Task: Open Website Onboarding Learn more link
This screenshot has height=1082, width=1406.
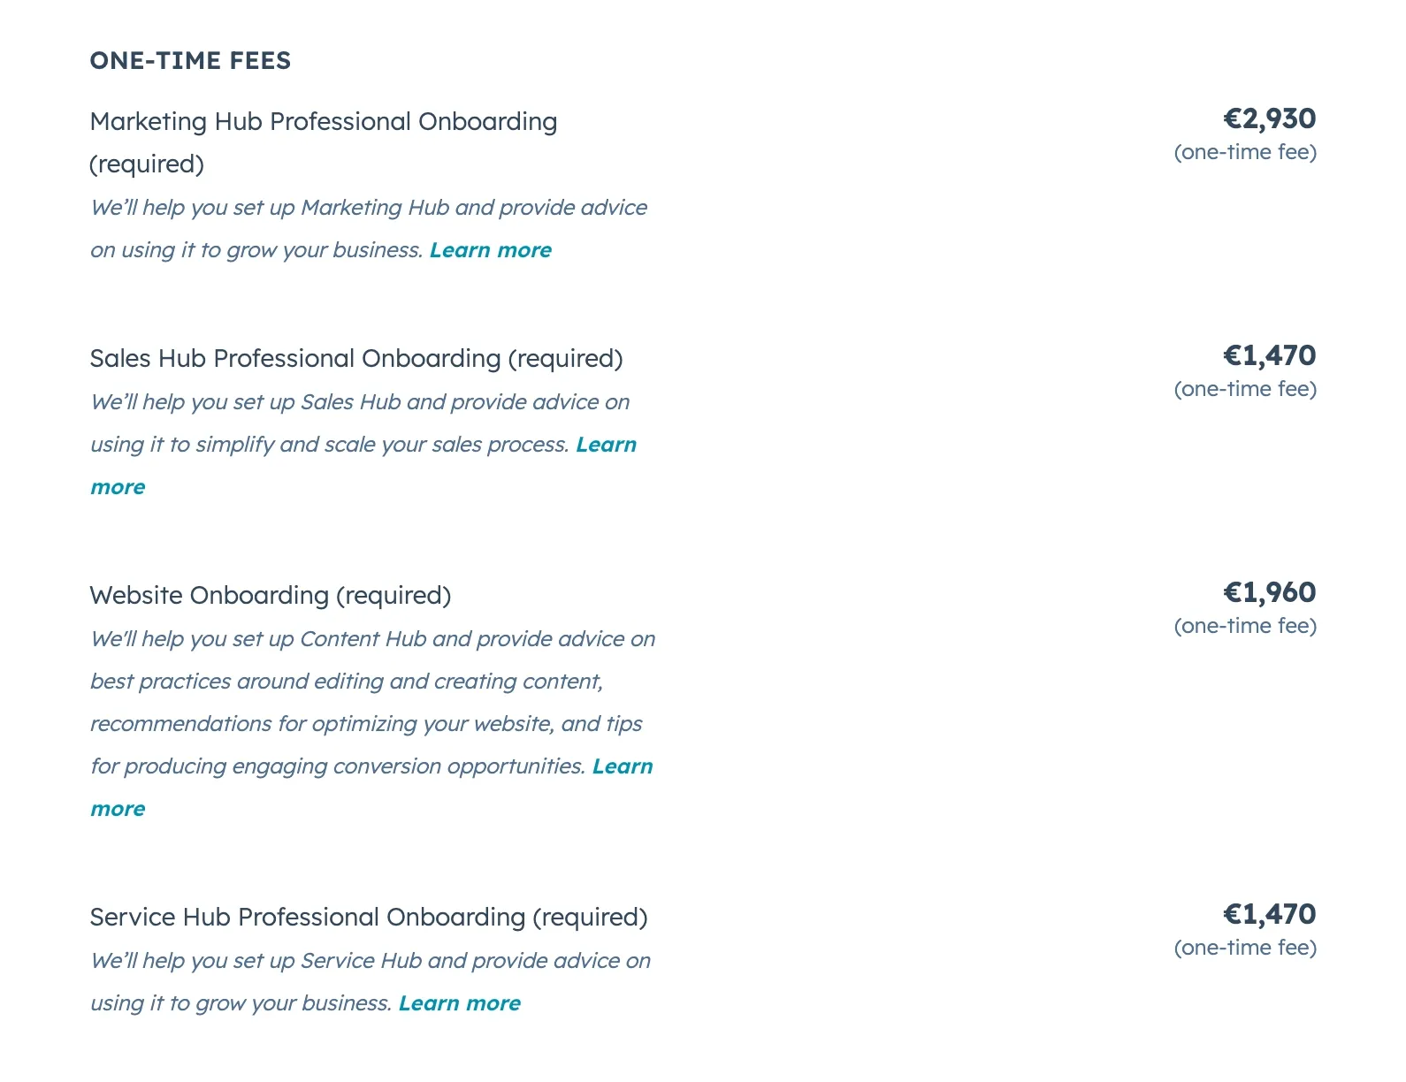Action: (622, 766)
